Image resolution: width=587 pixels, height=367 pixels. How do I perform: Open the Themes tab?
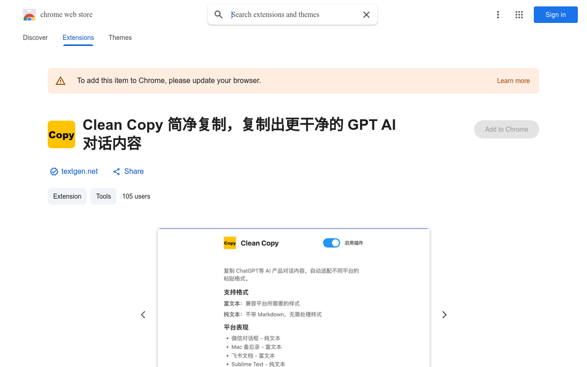point(120,38)
